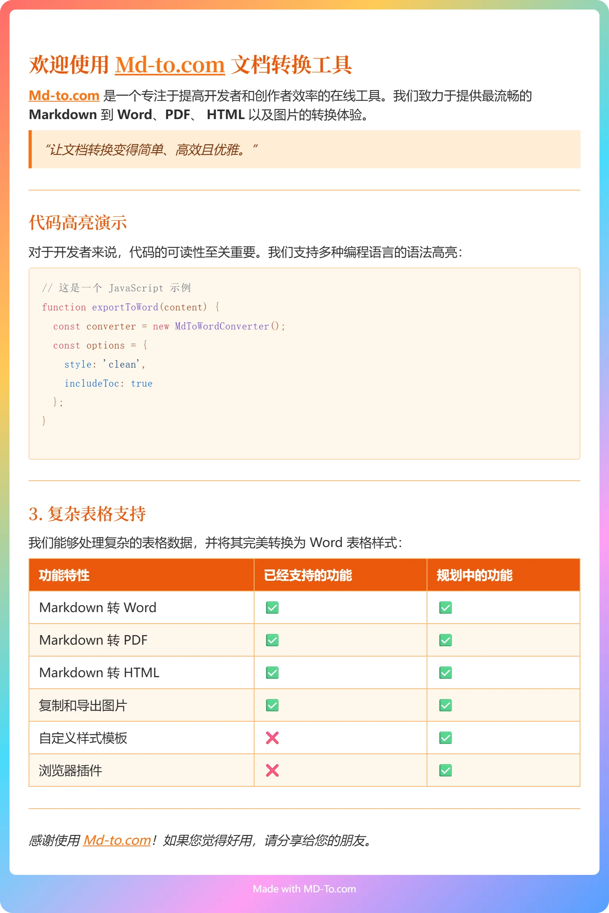Click the red cross in the 自定义样式模板 row
This screenshot has width=609, height=913.
click(x=272, y=738)
